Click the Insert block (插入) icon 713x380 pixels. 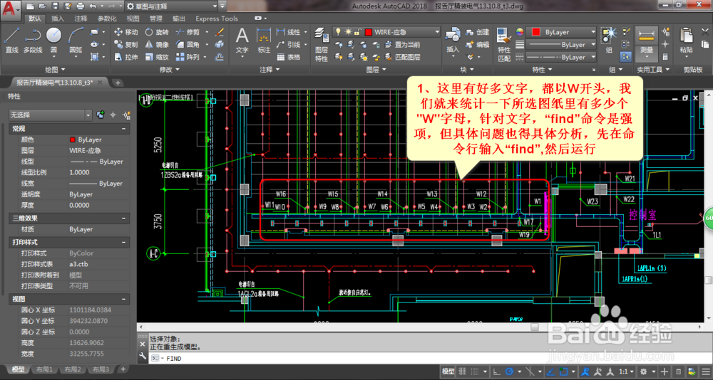[x=453, y=41]
